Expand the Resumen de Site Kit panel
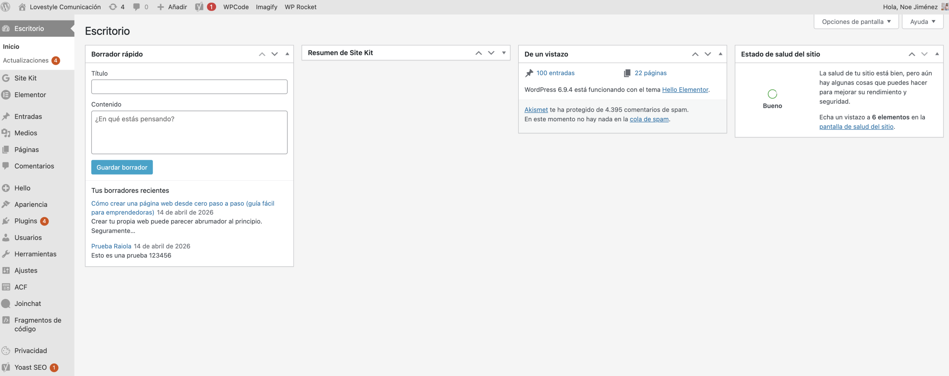This screenshot has height=376, width=949. click(504, 53)
